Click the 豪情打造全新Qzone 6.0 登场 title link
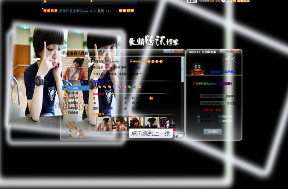This screenshot has height=189, width=288. click(x=85, y=11)
